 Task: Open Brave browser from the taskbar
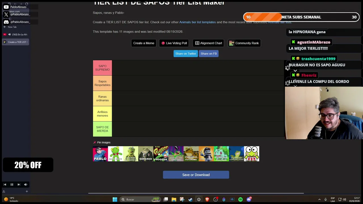[207, 199]
